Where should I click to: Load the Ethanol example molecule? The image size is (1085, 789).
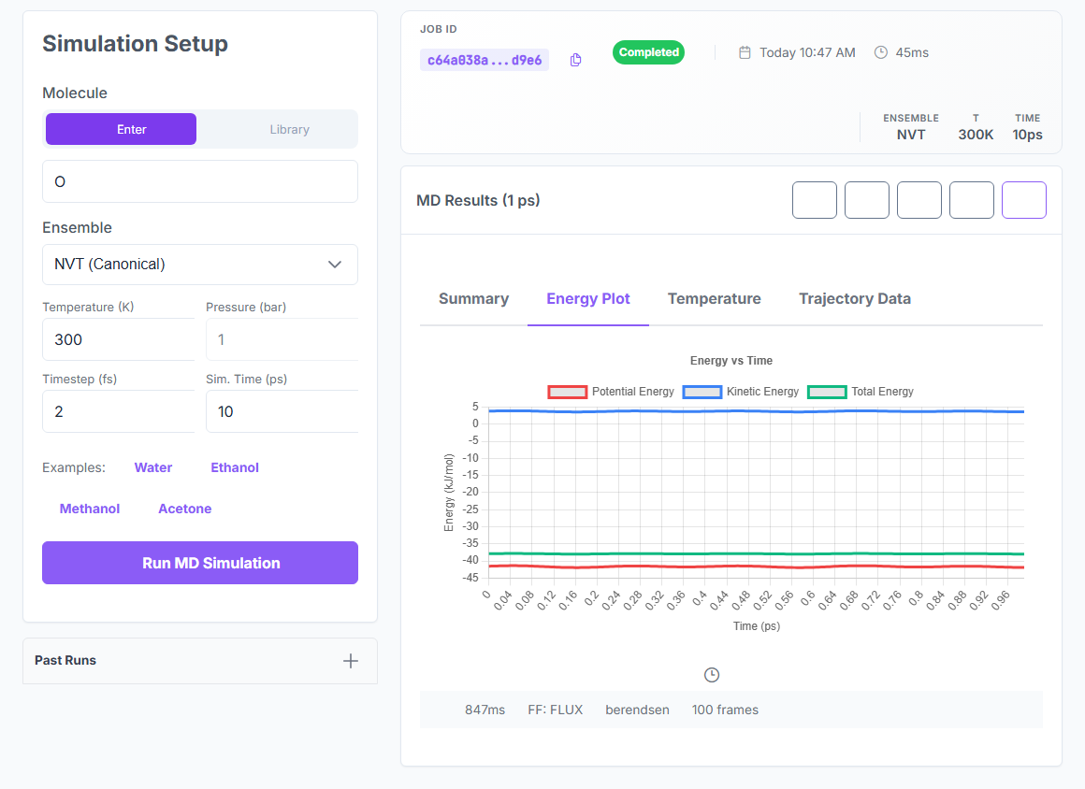click(x=235, y=467)
